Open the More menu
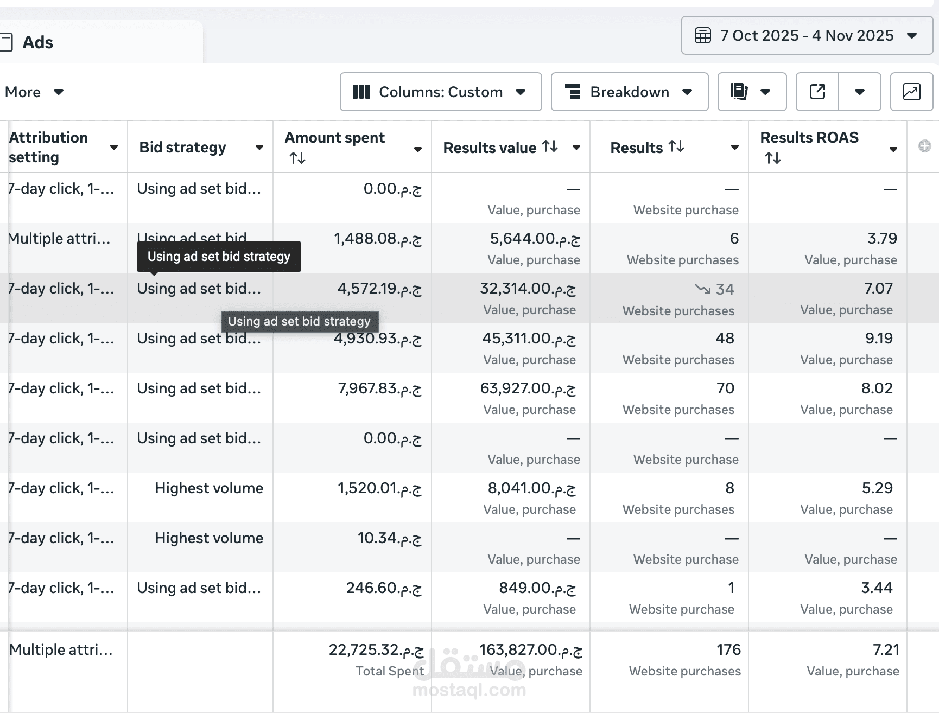This screenshot has height=714, width=939. pos(34,92)
